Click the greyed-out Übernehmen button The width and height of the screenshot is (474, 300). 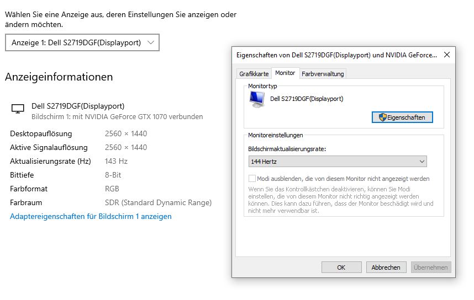pyautogui.click(x=431, y=267)
